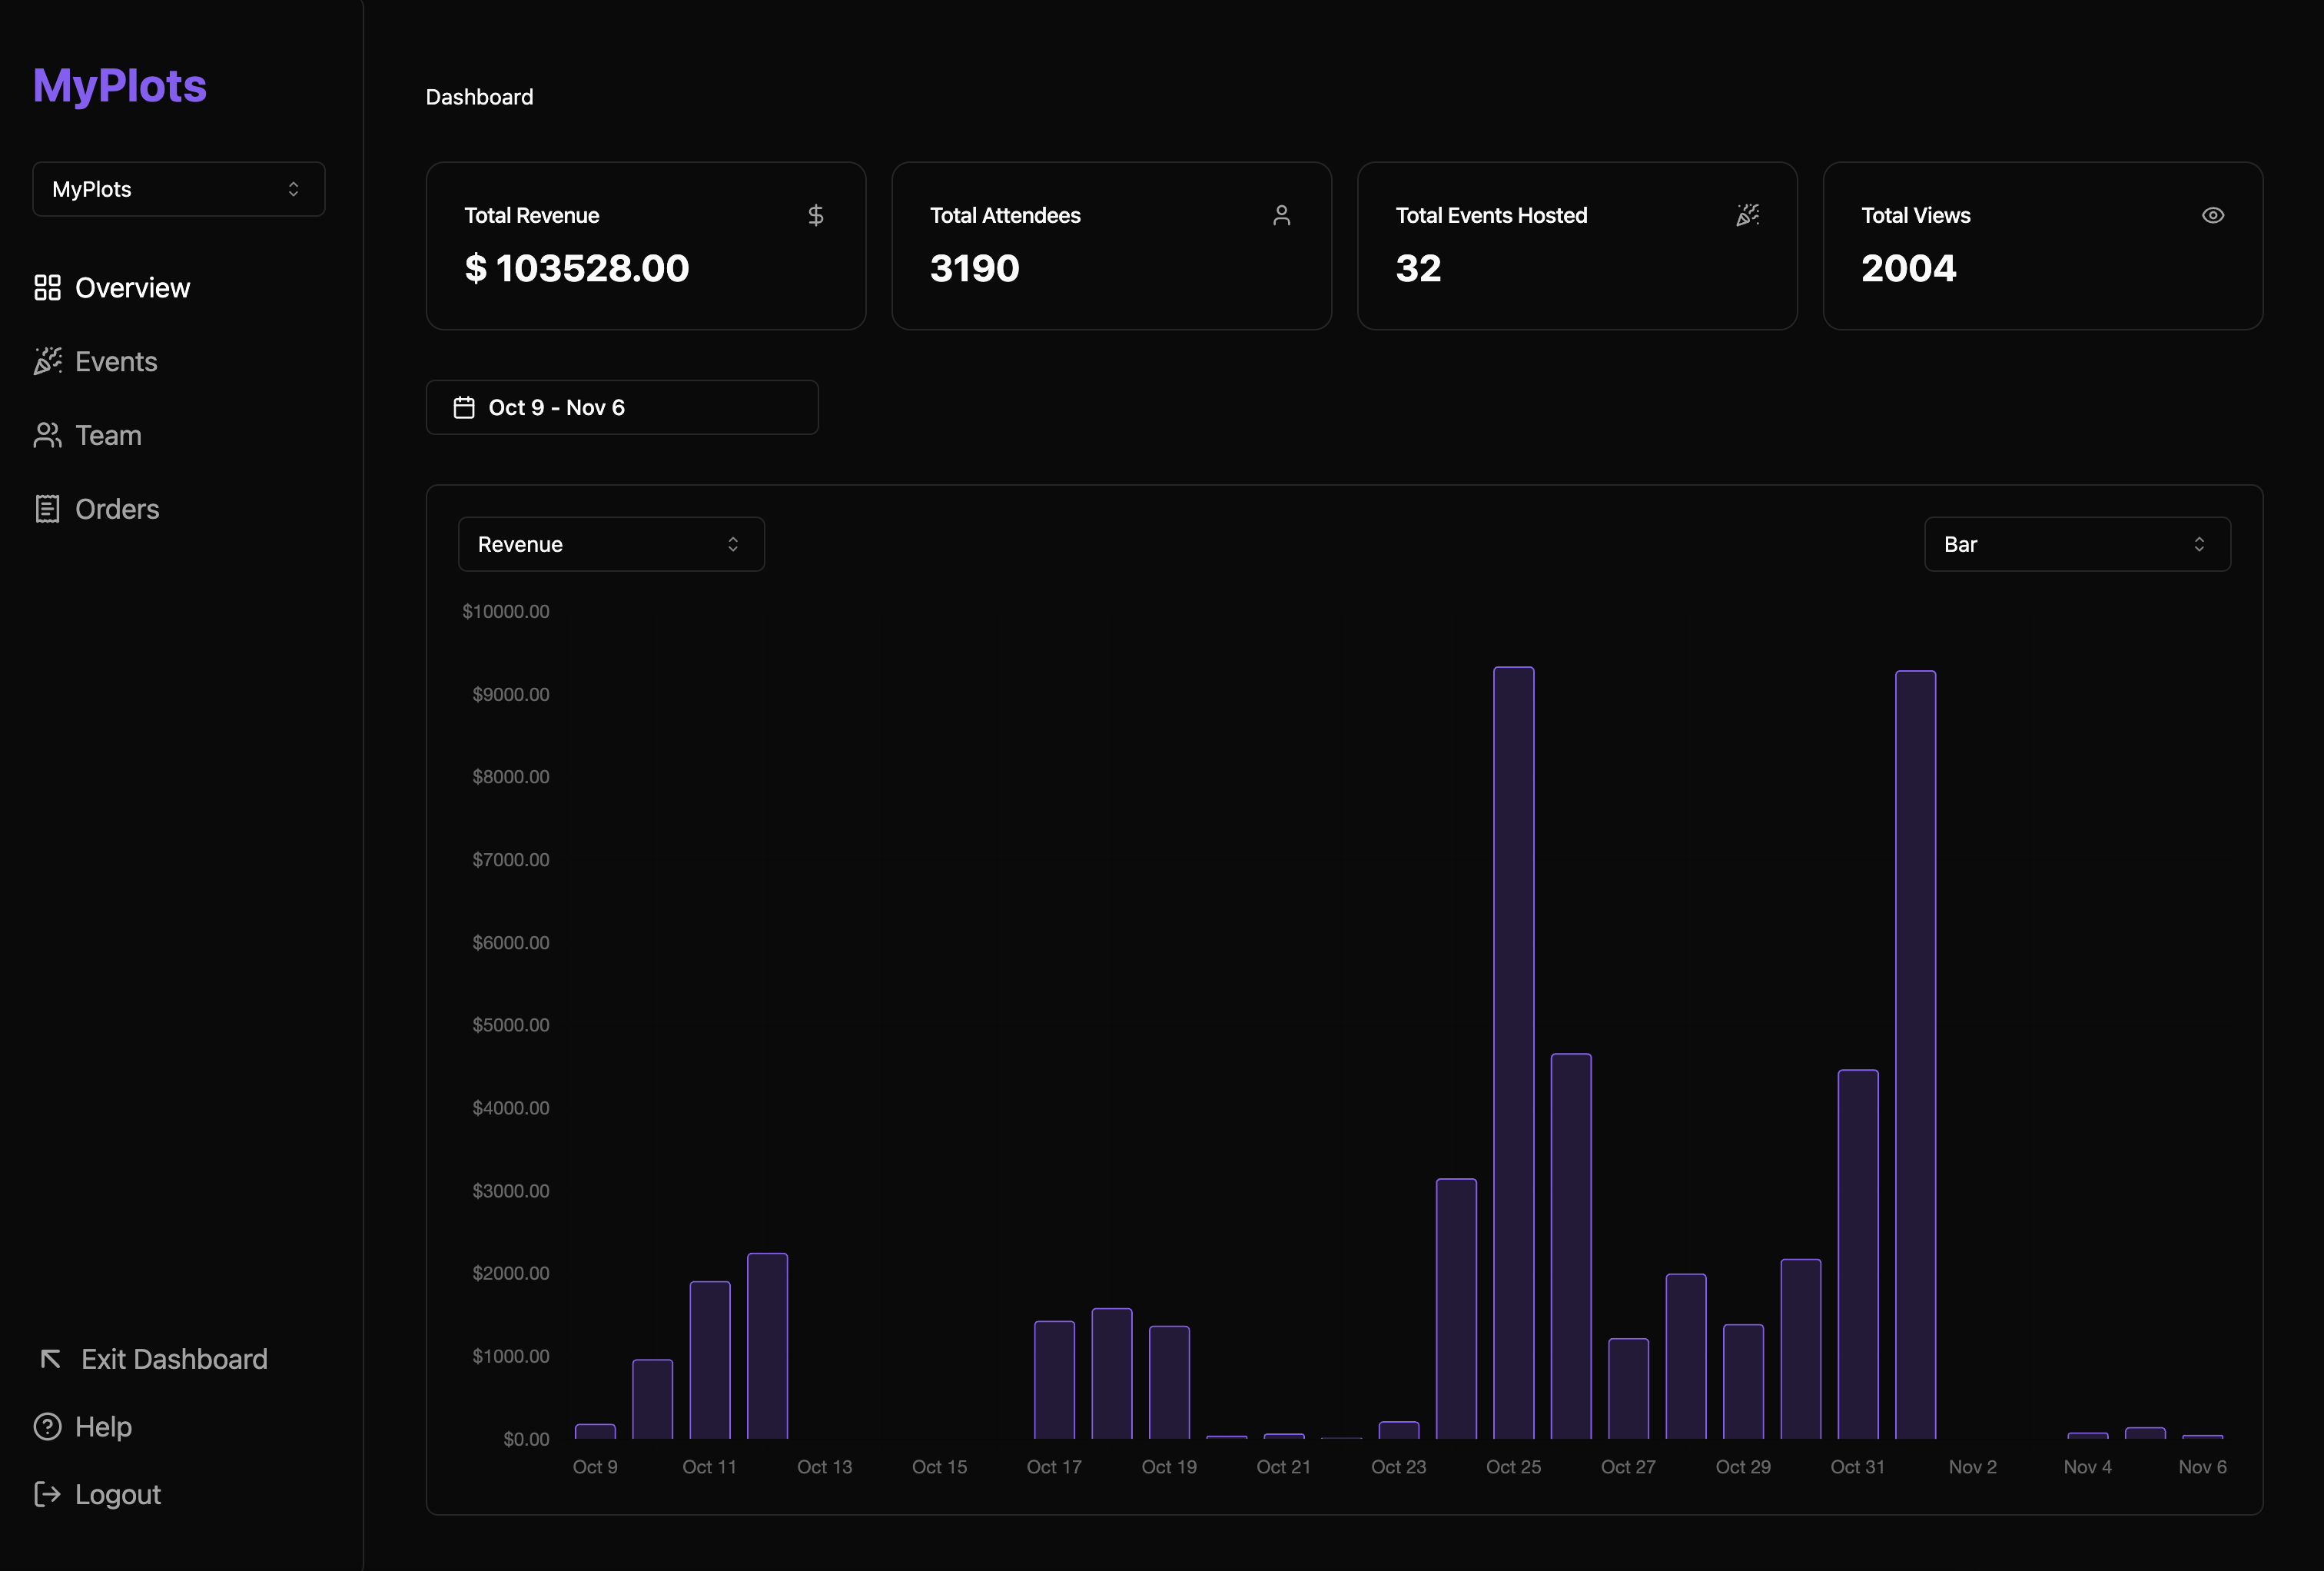Screen dimensions: 2324x1571
Task: Go to the Overview page
Action: point(112,288)
